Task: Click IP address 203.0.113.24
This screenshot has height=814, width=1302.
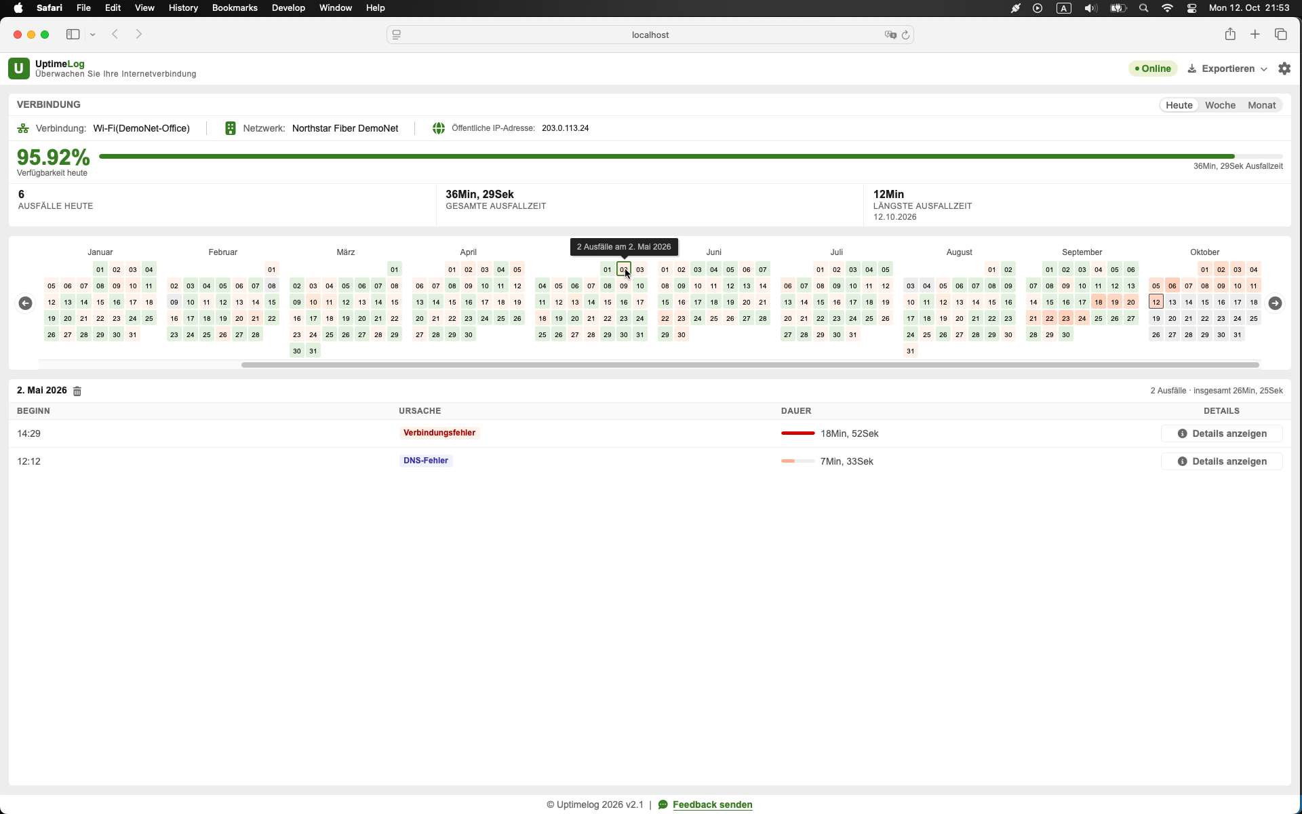Action: pos(565,128)
